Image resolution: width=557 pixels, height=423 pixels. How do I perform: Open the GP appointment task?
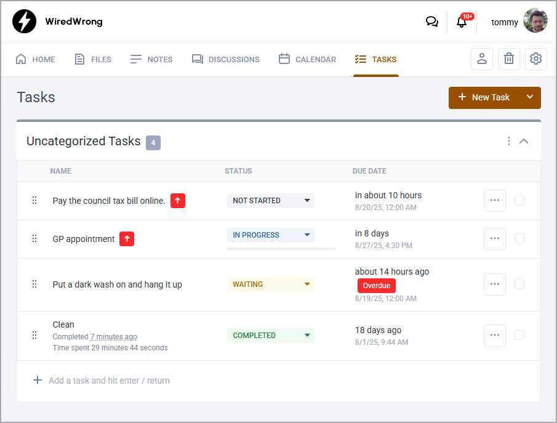[x=84, y=239]
